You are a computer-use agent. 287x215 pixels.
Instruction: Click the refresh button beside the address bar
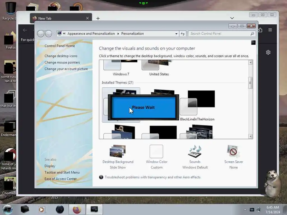183,34
